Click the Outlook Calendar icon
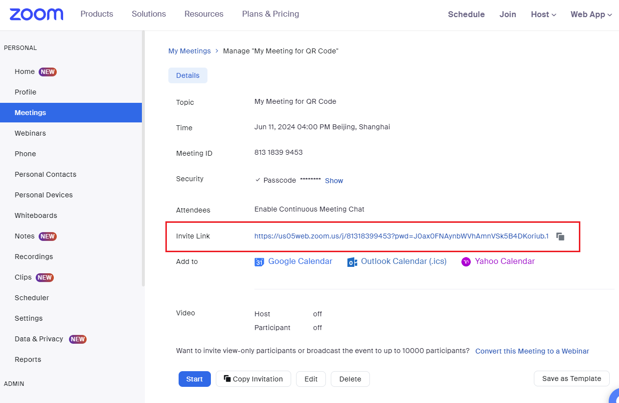Screen dimensions: 619x403 (x=352, y=262)
